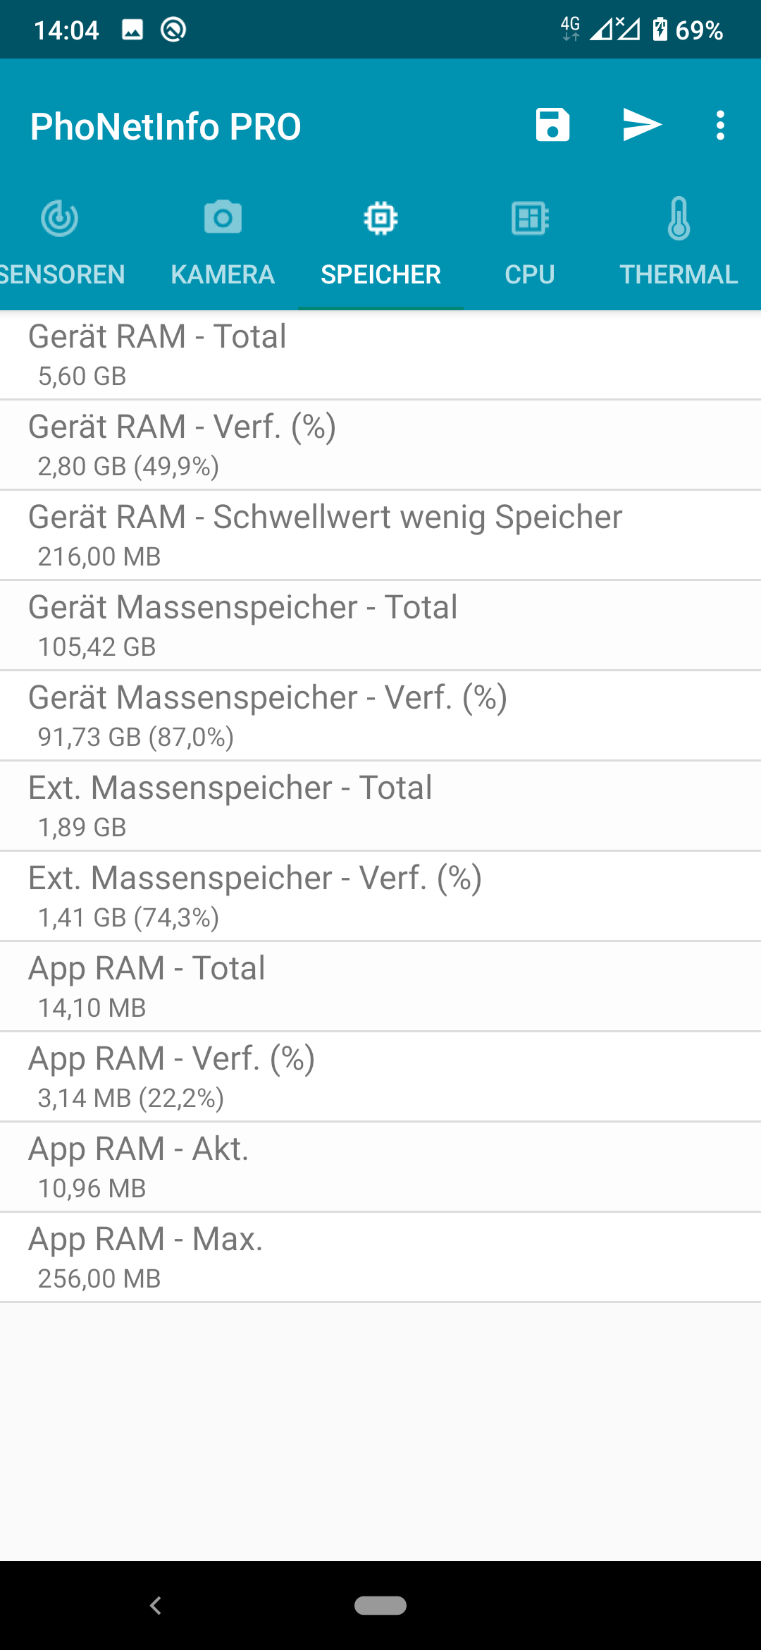Tap the memory chip Speicher icon
Image resolution: width=761 pixels, height=1650 pixels.
tap(380, 218)
